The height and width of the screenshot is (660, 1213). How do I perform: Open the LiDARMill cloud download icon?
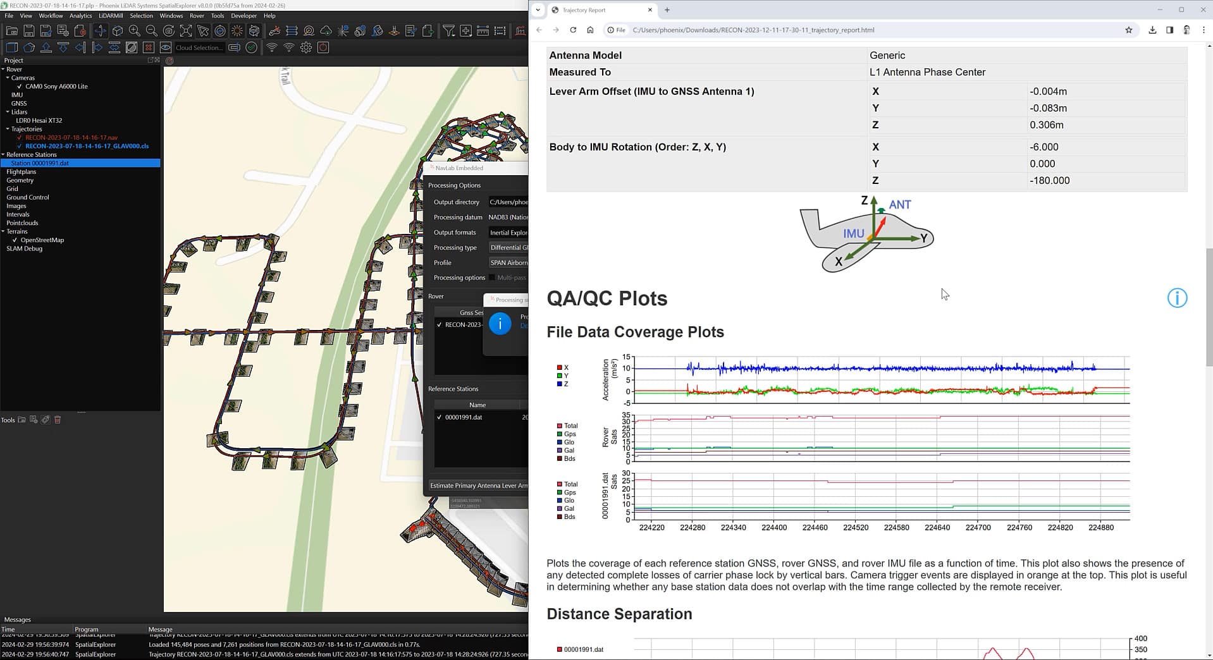coord(326,30)
